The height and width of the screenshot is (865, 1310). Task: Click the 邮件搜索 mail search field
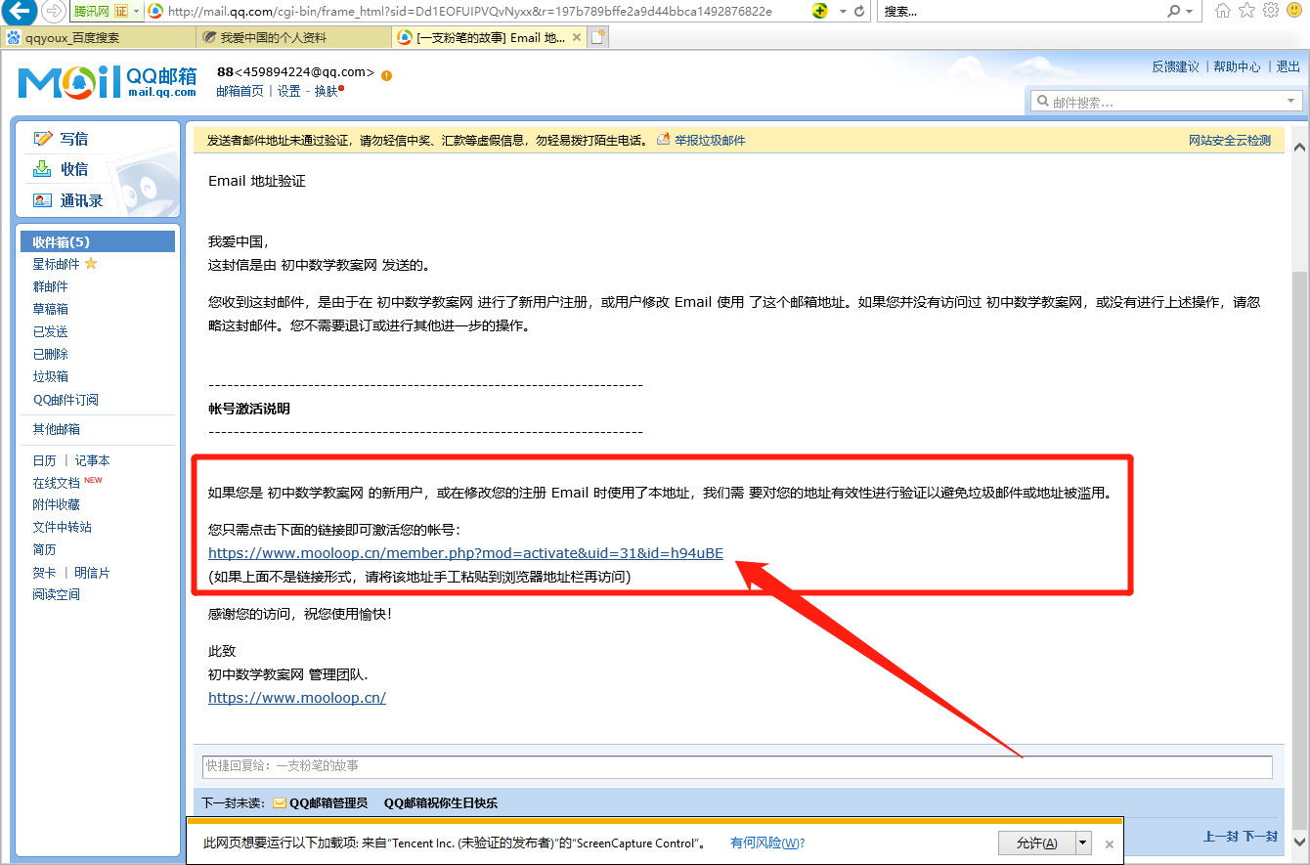[1167, 102]
